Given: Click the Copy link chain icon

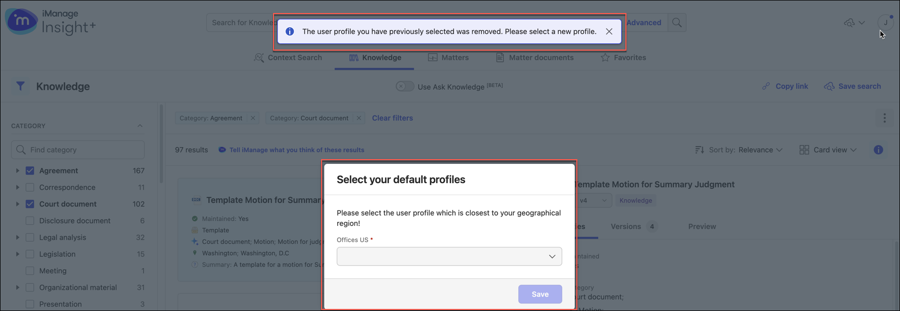Looking at the screenshot, I should pos(766,86).
